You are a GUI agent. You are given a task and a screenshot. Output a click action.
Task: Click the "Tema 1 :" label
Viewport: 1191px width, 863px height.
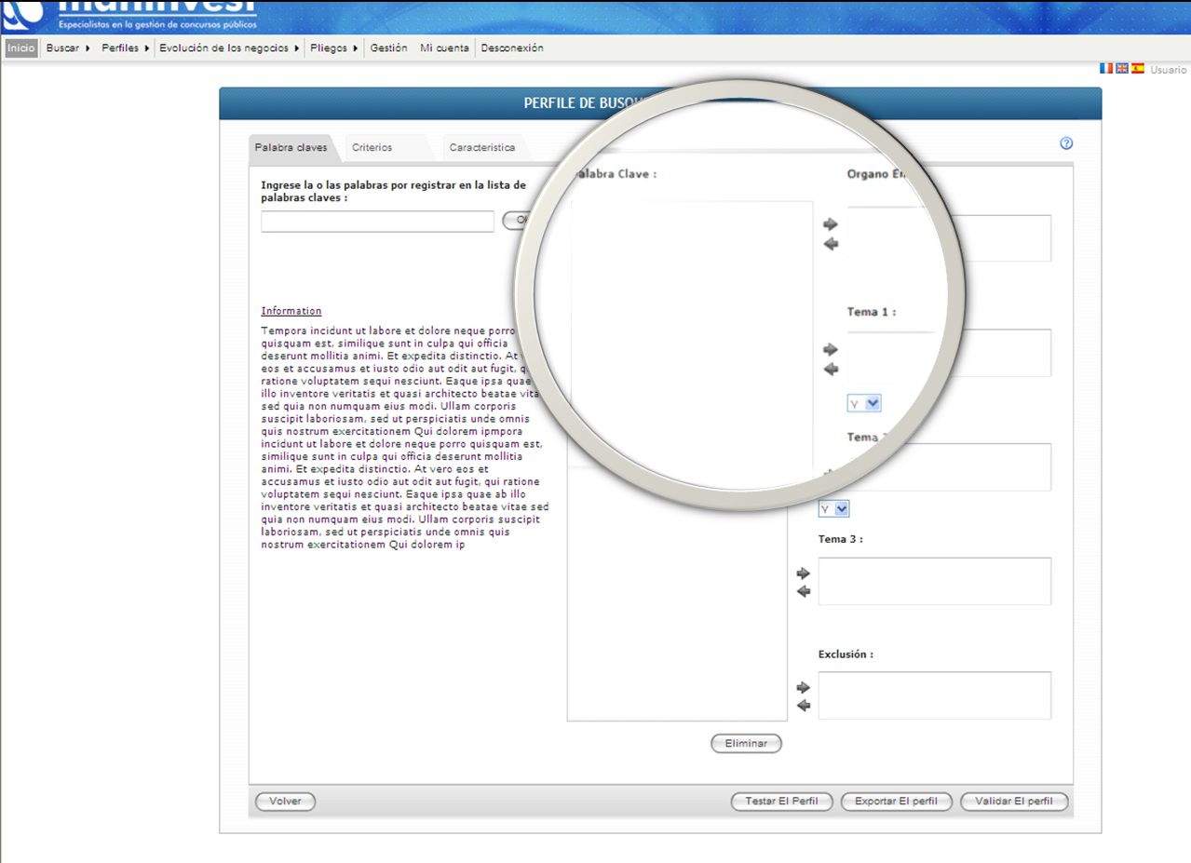click(x=872, y=312)
